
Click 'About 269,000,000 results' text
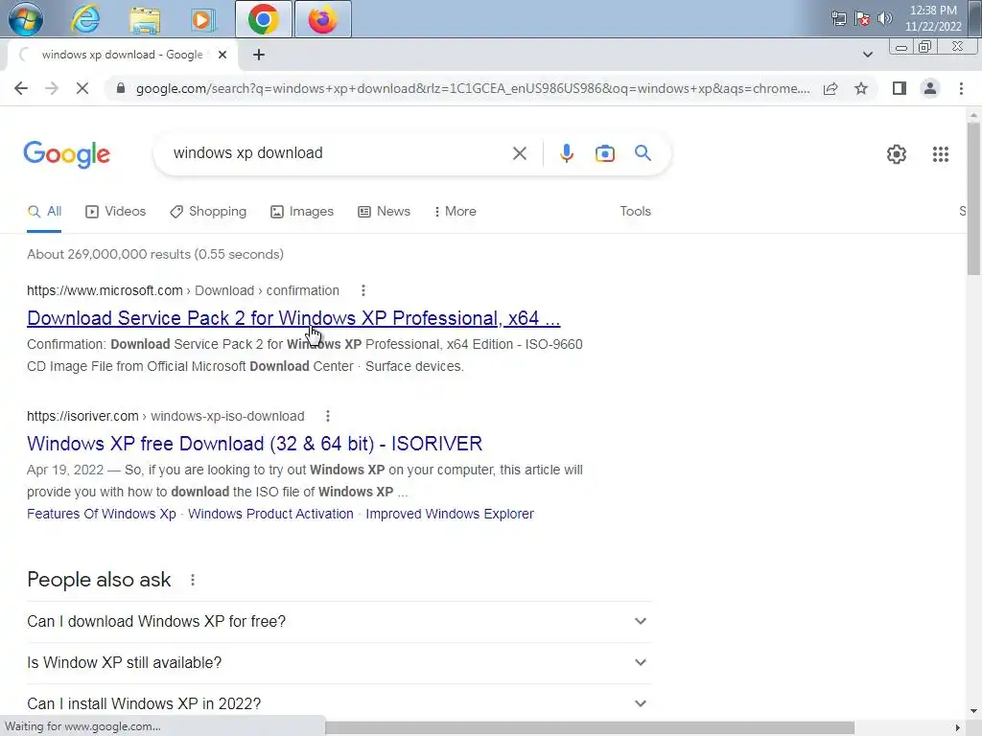[109, 254]
